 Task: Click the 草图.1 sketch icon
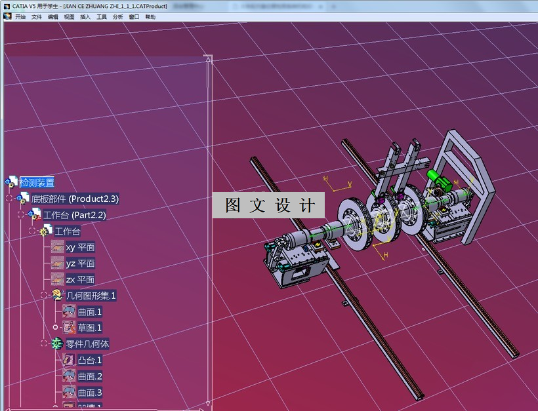click(69, 327)
